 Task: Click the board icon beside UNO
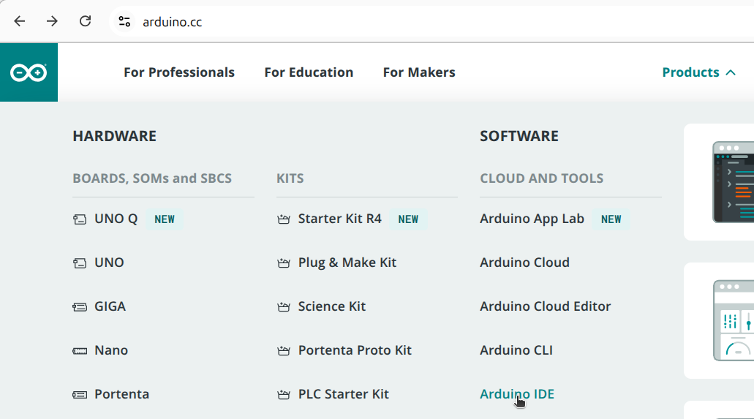[x=80, y=263]
